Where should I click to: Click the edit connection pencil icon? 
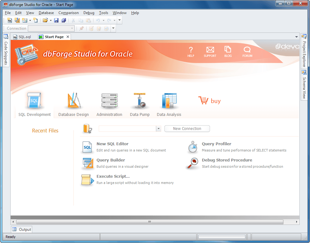tap(91, 28)
